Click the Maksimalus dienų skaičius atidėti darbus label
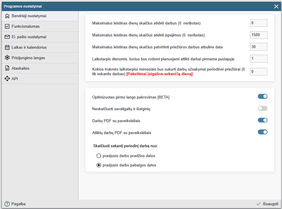 (x=146, y=23)
